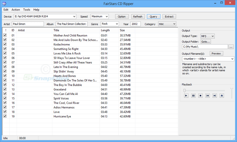Click the Year input field

pos(136,24)
